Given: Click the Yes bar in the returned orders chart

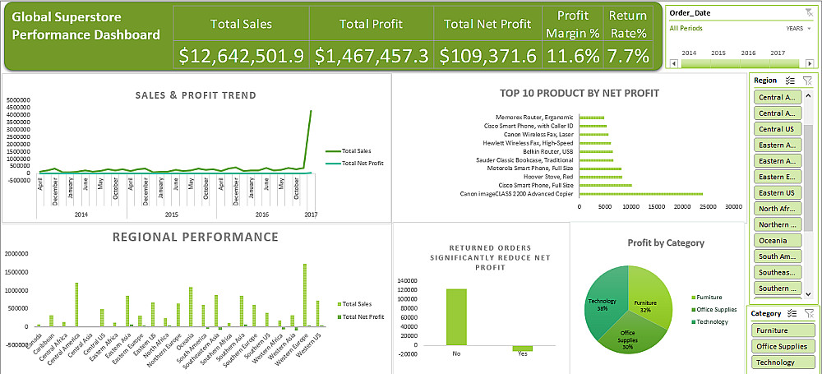Looking at the screenshot, I should point(523,349).
